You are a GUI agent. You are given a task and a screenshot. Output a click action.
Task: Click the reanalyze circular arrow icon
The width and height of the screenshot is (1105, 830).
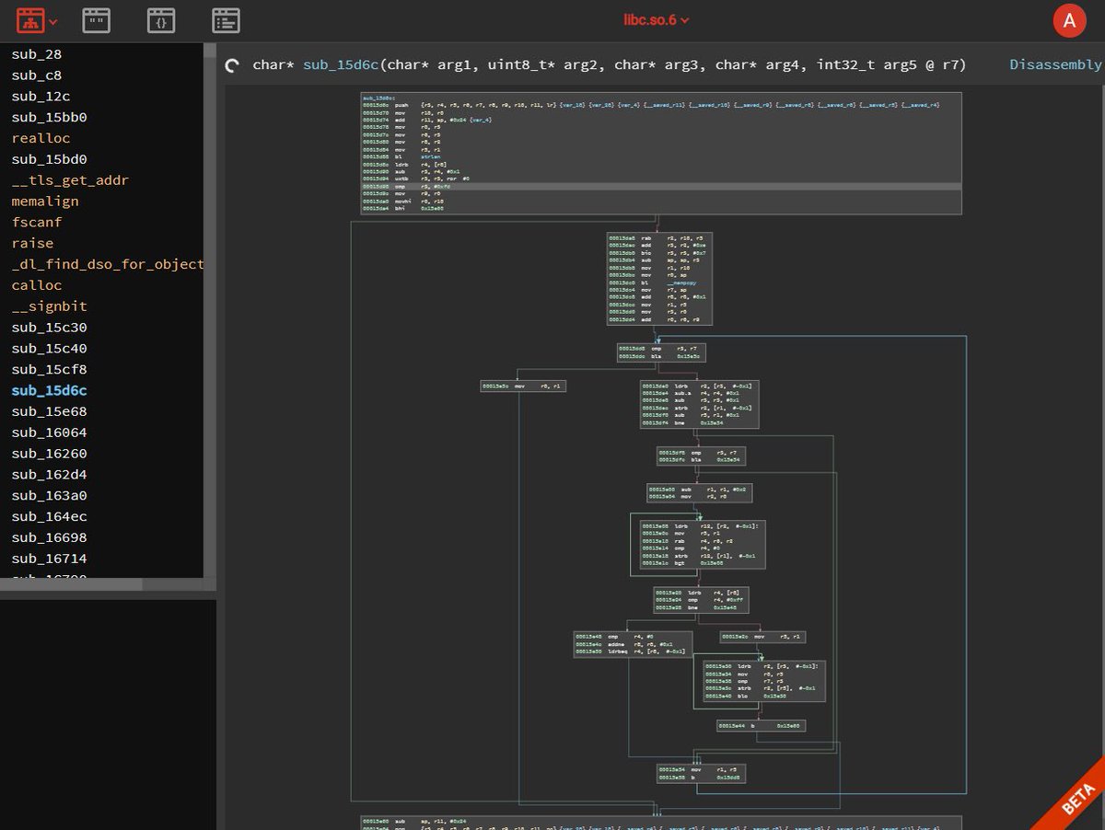click(x=231, y=64)
